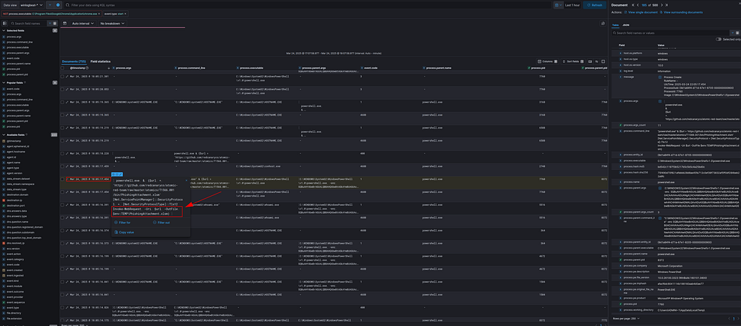Viewport: 741px width, 326px height.
Task: Click the KQL query input field
Action: [x=307, y=5]
